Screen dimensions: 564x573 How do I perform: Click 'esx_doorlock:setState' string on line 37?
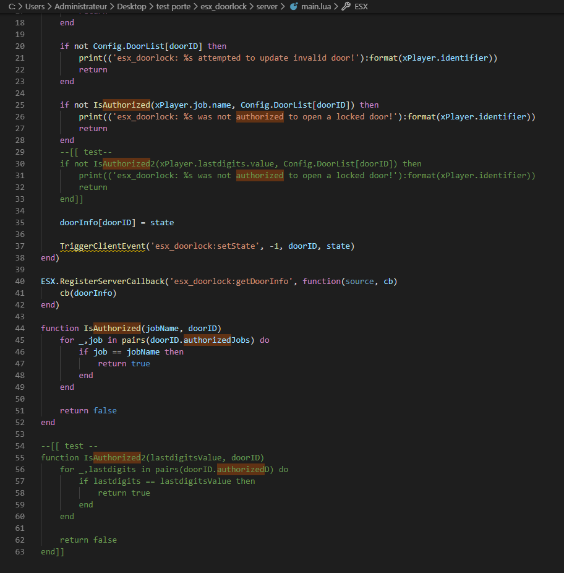click(205, 246)
